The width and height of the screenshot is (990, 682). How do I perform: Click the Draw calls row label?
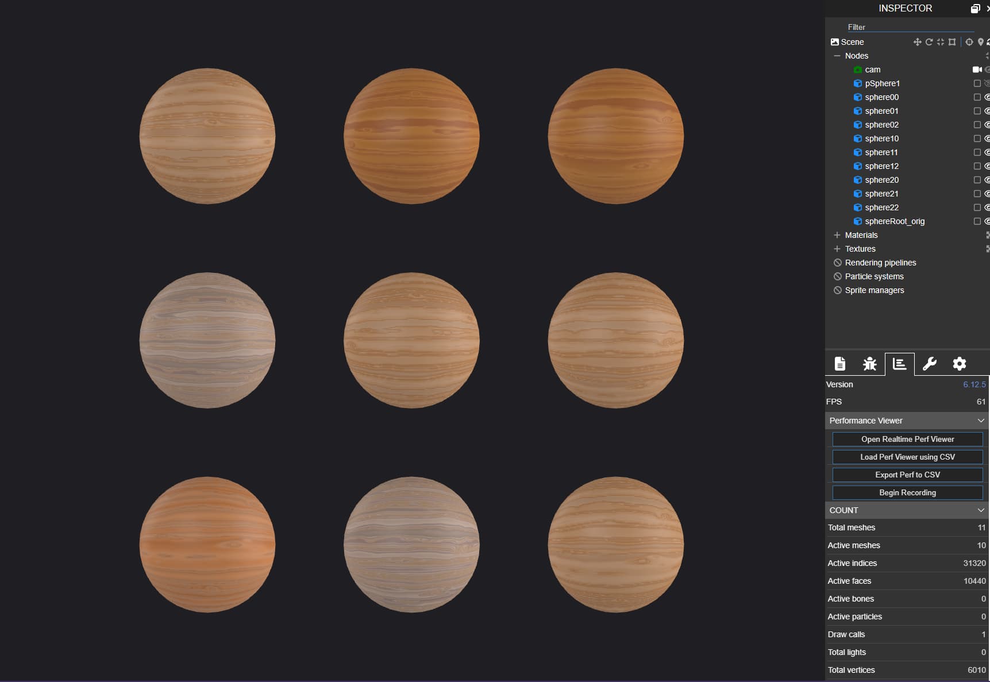pos(846,634)
